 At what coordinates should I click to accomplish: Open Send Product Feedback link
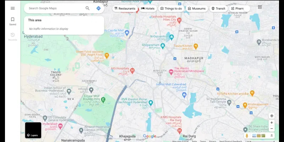(x=230, y=141)
